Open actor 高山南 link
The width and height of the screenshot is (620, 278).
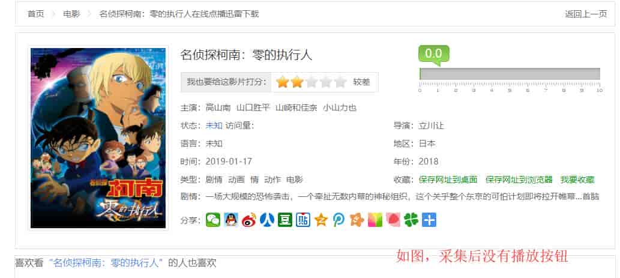click(218, 107)
